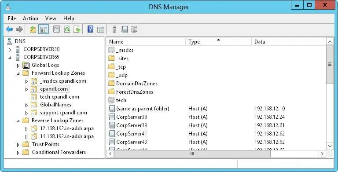This screenshot has width=338, height=172.
Task: Click the horizontal scrollbar thumb
Action: click(192, 154)
